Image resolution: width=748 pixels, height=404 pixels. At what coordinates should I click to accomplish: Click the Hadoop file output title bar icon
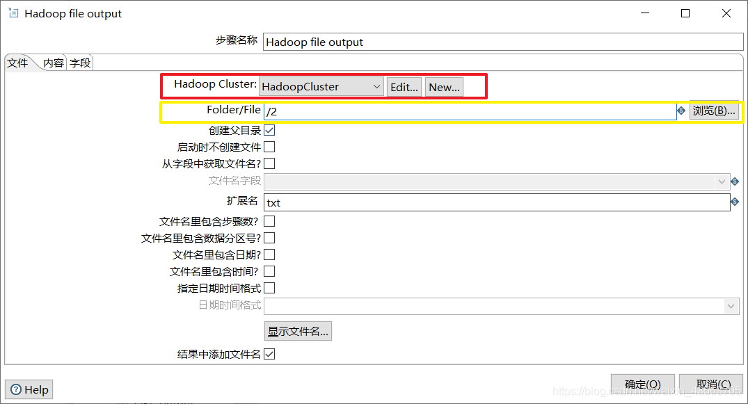[13, 13]
